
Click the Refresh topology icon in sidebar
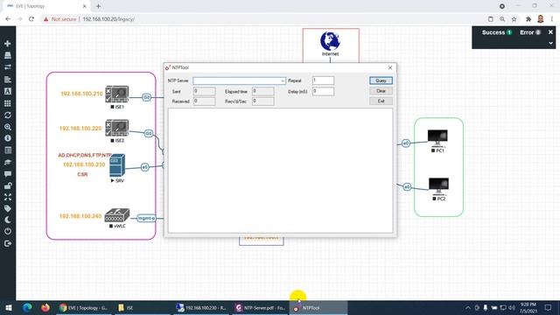pyautogui.click(x=8, y=115)
